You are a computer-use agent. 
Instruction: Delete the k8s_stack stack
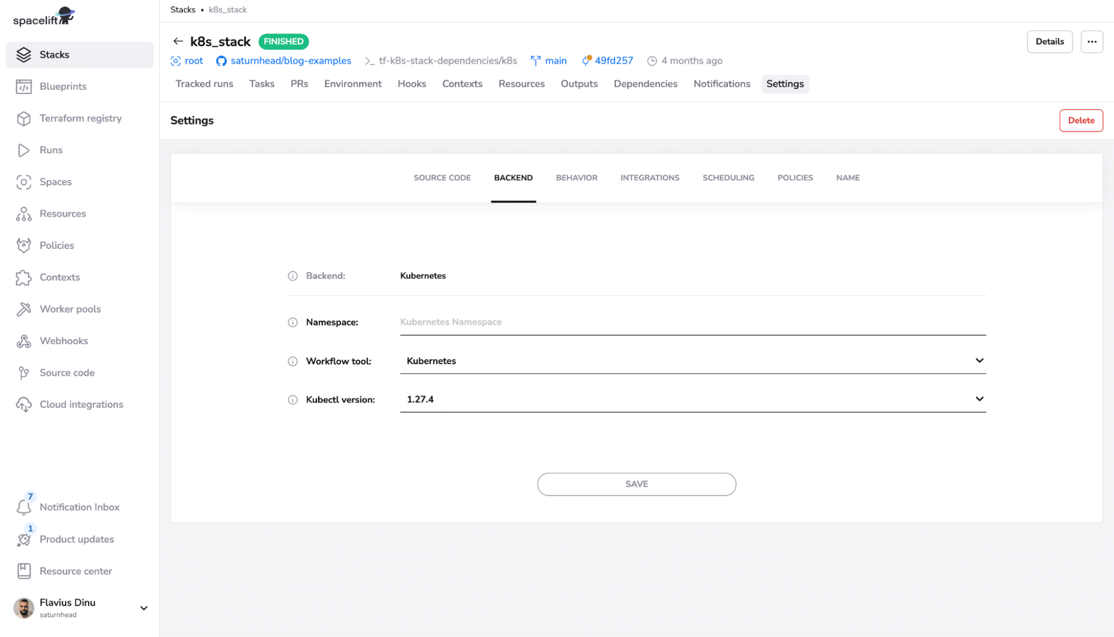point(1081,120)
